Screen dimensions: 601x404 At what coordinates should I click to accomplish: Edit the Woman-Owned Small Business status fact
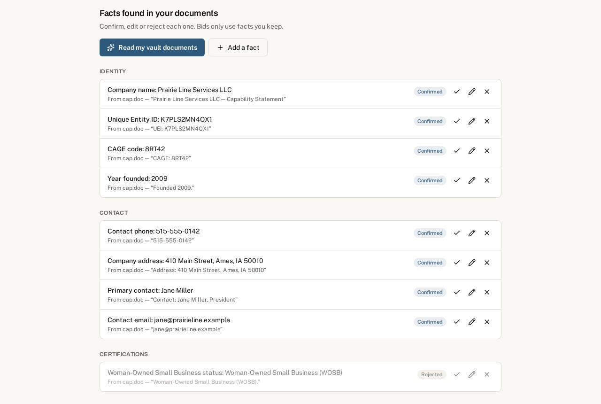pos(472,374)
